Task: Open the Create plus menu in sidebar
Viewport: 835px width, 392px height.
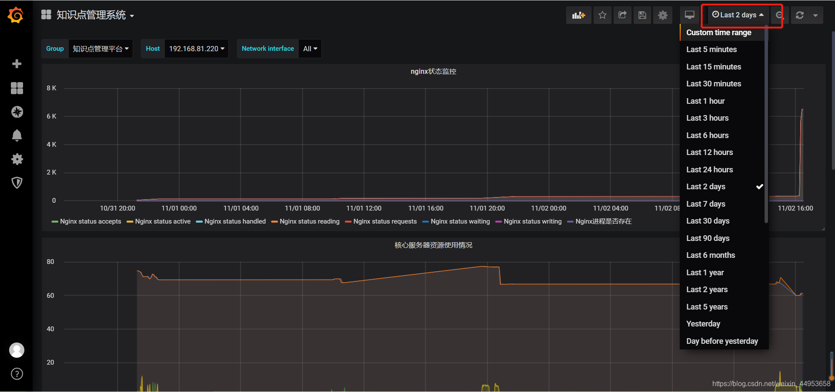Action: (x=17, y=64)
